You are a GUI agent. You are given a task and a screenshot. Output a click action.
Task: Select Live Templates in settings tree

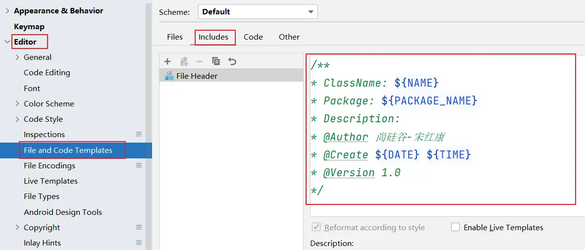tap(51, 181)
